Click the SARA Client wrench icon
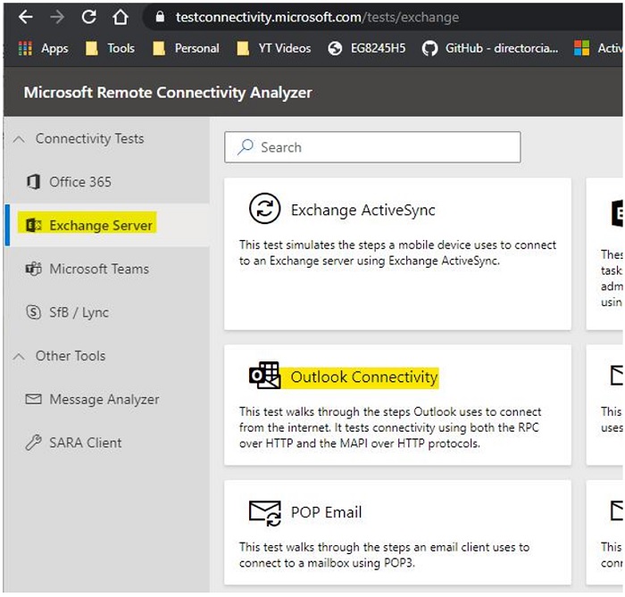The height and width of the screenshot is (597, 625). click(34, 443)
